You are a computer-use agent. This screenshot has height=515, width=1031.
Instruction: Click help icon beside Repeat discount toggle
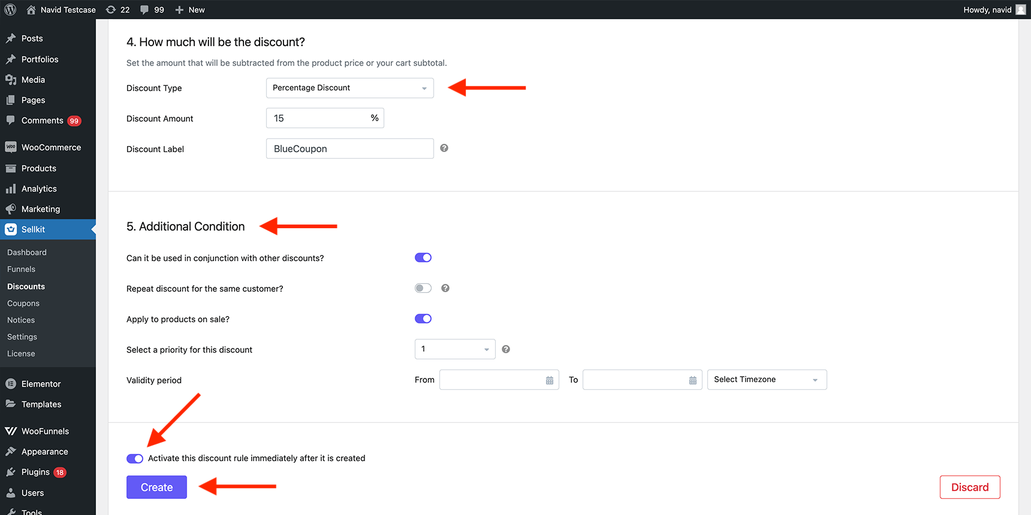(x=445, y=288)
